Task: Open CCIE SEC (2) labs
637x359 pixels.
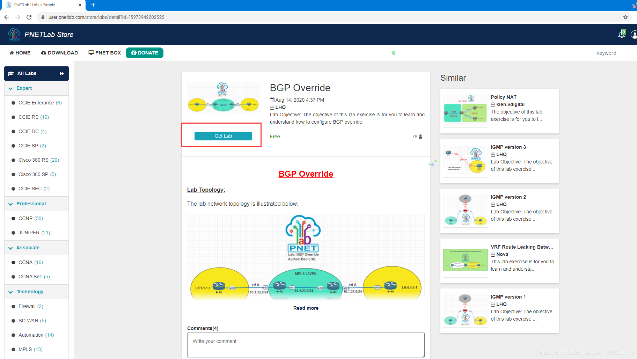Action: pyautogui.click(x=34, y=189)
